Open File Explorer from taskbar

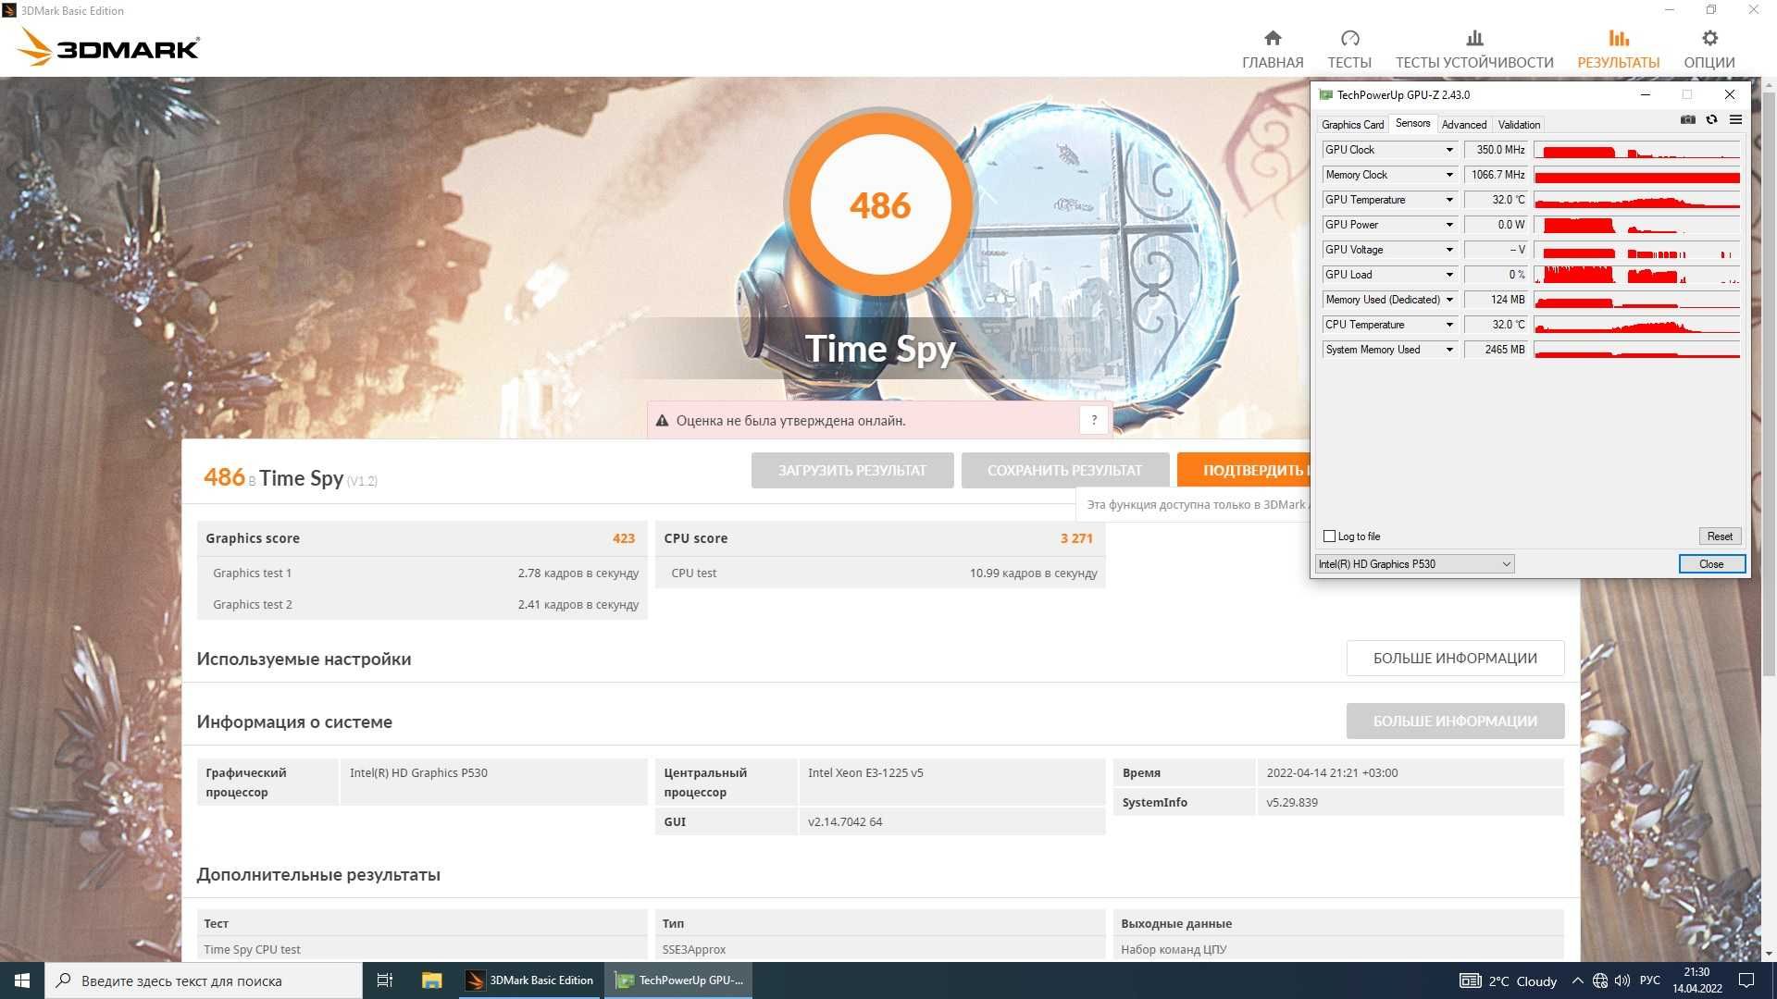(x=431, y=980)
